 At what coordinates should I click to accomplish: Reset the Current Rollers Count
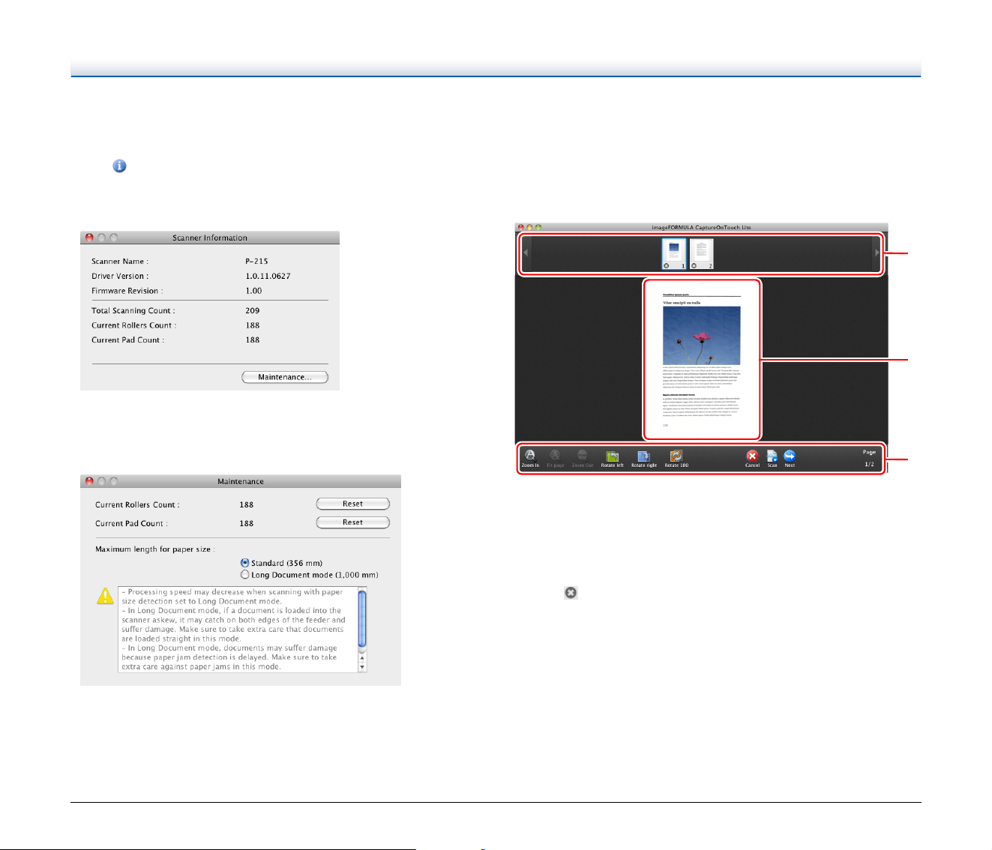click(x=353, y=504)
